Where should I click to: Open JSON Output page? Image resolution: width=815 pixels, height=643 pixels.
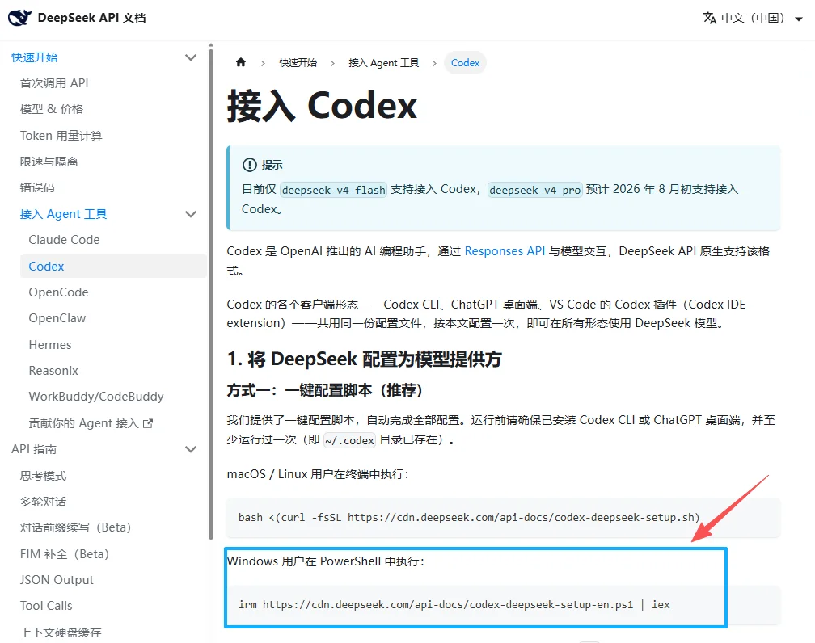click(57, 580)
